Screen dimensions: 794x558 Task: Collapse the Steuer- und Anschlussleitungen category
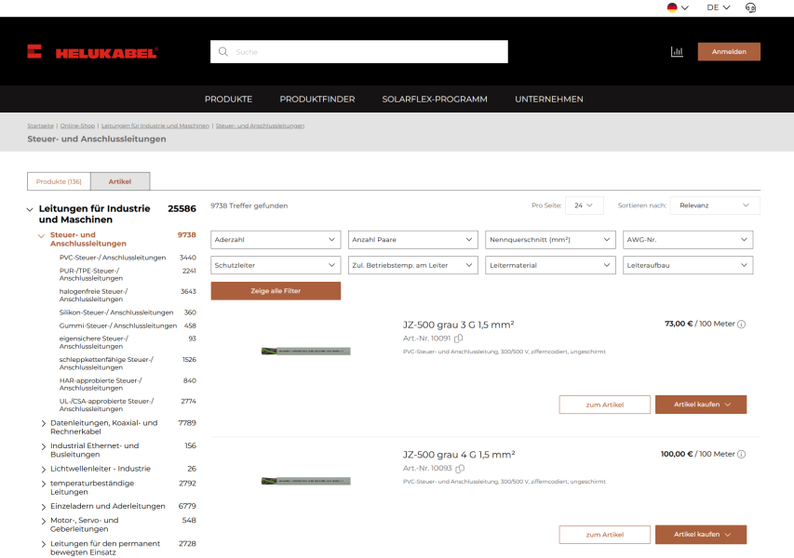click(41, 235)
